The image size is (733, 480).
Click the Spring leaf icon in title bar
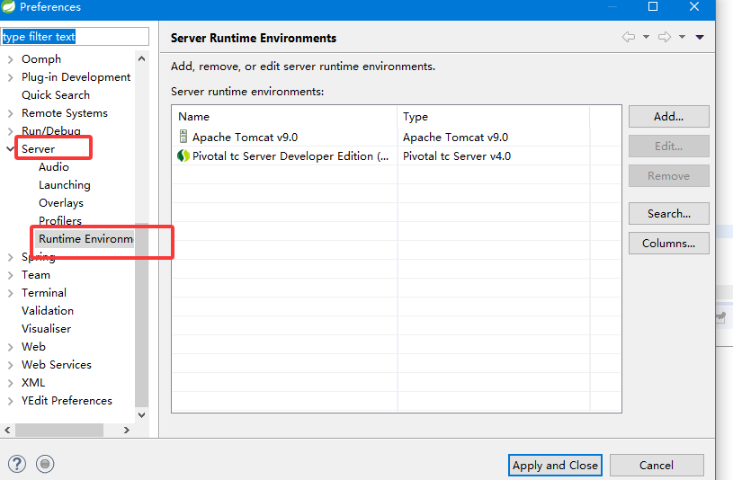click(8, 6)
